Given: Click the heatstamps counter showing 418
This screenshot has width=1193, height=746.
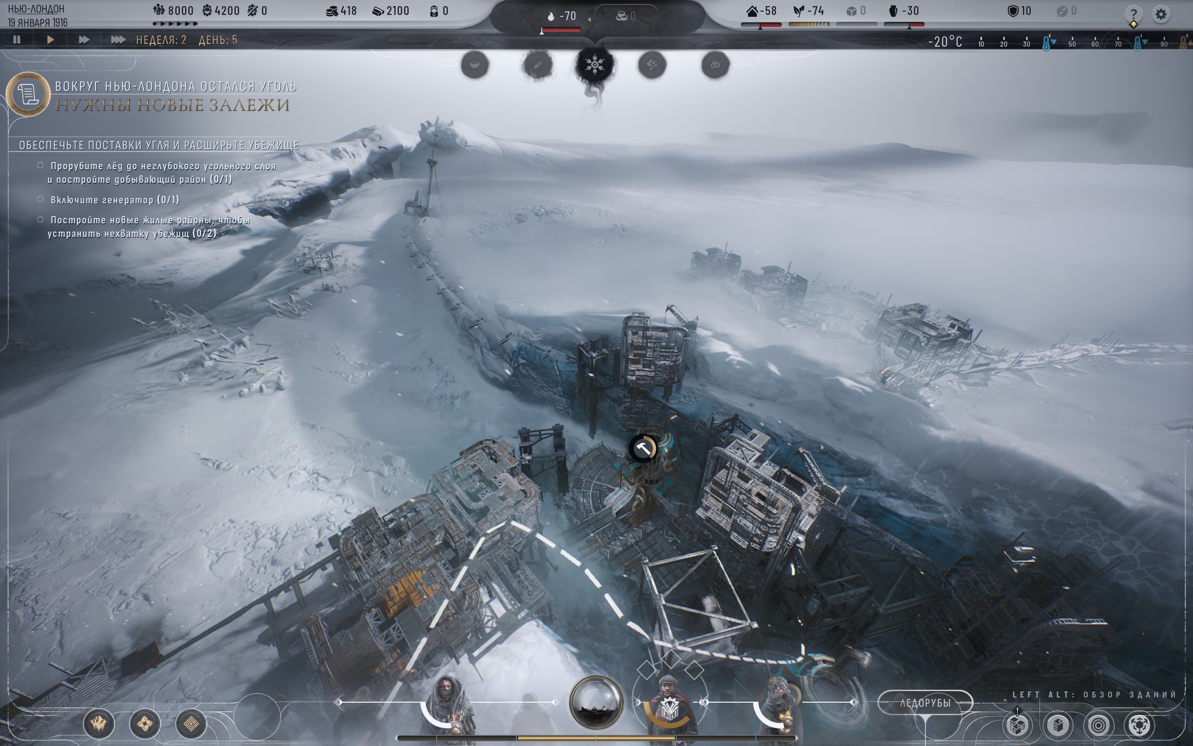Looking at the screenshot, I should point(341,11).
